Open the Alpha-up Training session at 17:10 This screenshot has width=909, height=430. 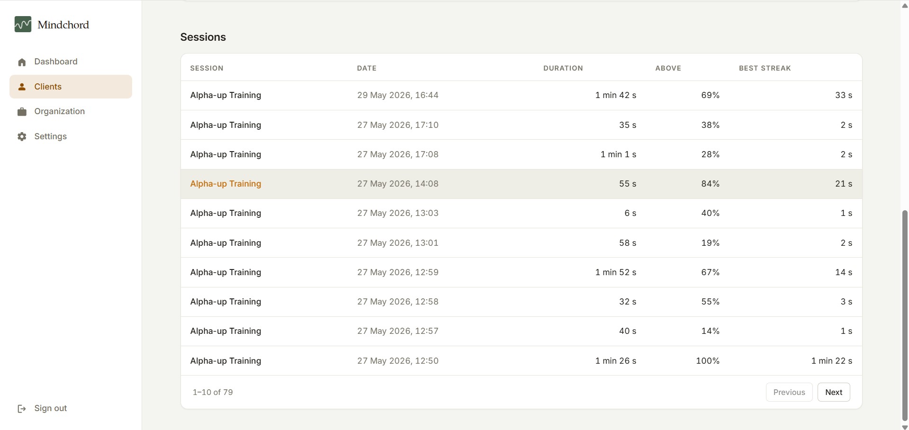pos(521,125)
